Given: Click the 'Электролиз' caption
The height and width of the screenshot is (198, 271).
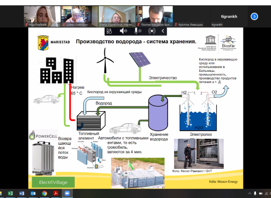Looking at the screenshot, I should [x=200, y=134].
